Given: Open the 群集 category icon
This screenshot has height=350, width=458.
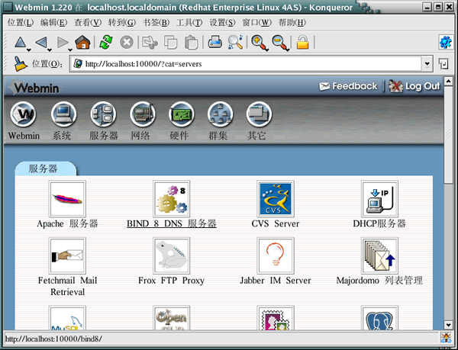Looking at the screenshot, I should click(221, 114).
